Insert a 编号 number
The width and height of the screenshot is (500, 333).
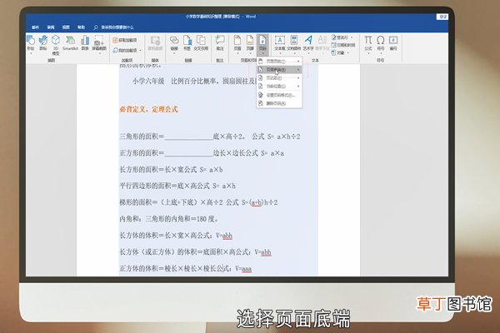[x=393, y=43]
